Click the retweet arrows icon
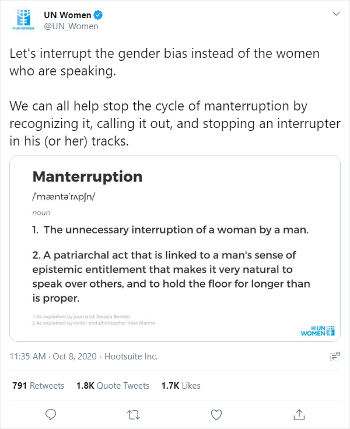350x429 pixels. 134,415
